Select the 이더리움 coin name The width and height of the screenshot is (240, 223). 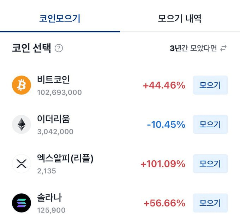(53, 119)
